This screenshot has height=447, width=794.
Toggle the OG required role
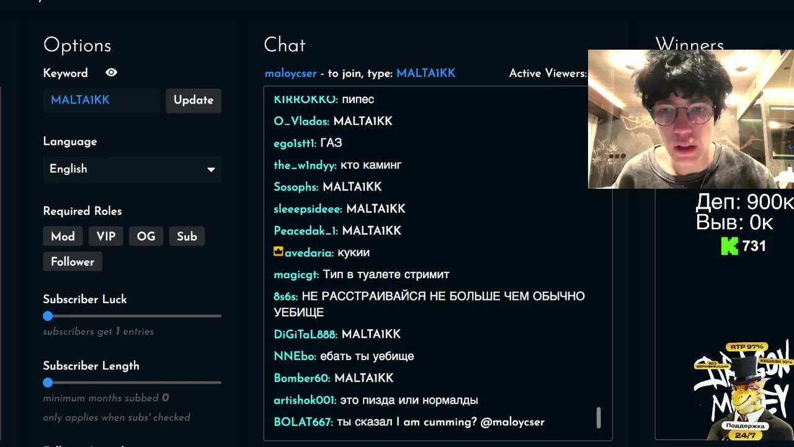tap(146, 237)
